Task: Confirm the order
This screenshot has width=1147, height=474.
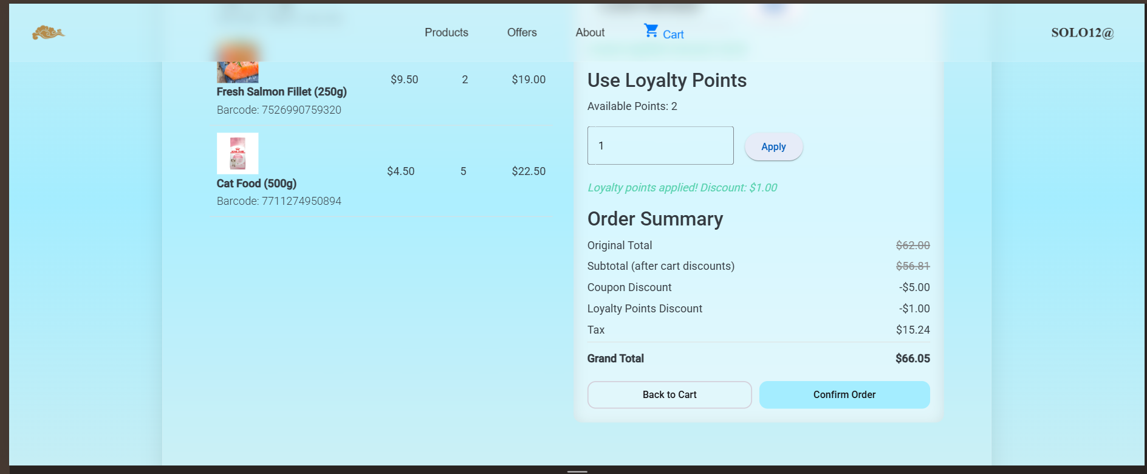Action: tap(844, 395)
